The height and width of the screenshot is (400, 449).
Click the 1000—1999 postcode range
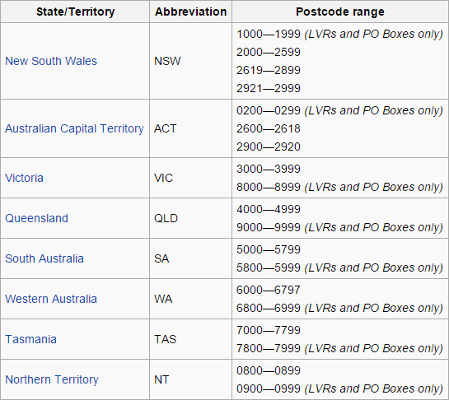click(269, 34)
